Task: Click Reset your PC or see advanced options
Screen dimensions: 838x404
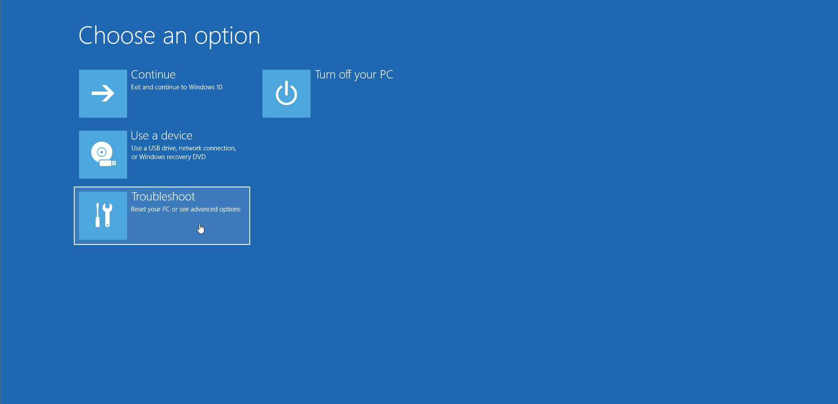Action: (x=186, y=209)
